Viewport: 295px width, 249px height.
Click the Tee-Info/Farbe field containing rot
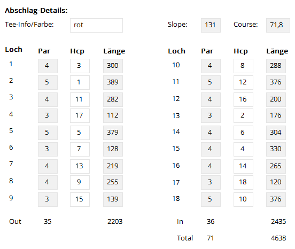coord(96,26)
